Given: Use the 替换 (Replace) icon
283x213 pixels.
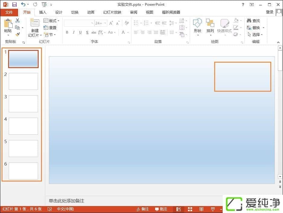Looking at the screenshot, I should 254,28.
